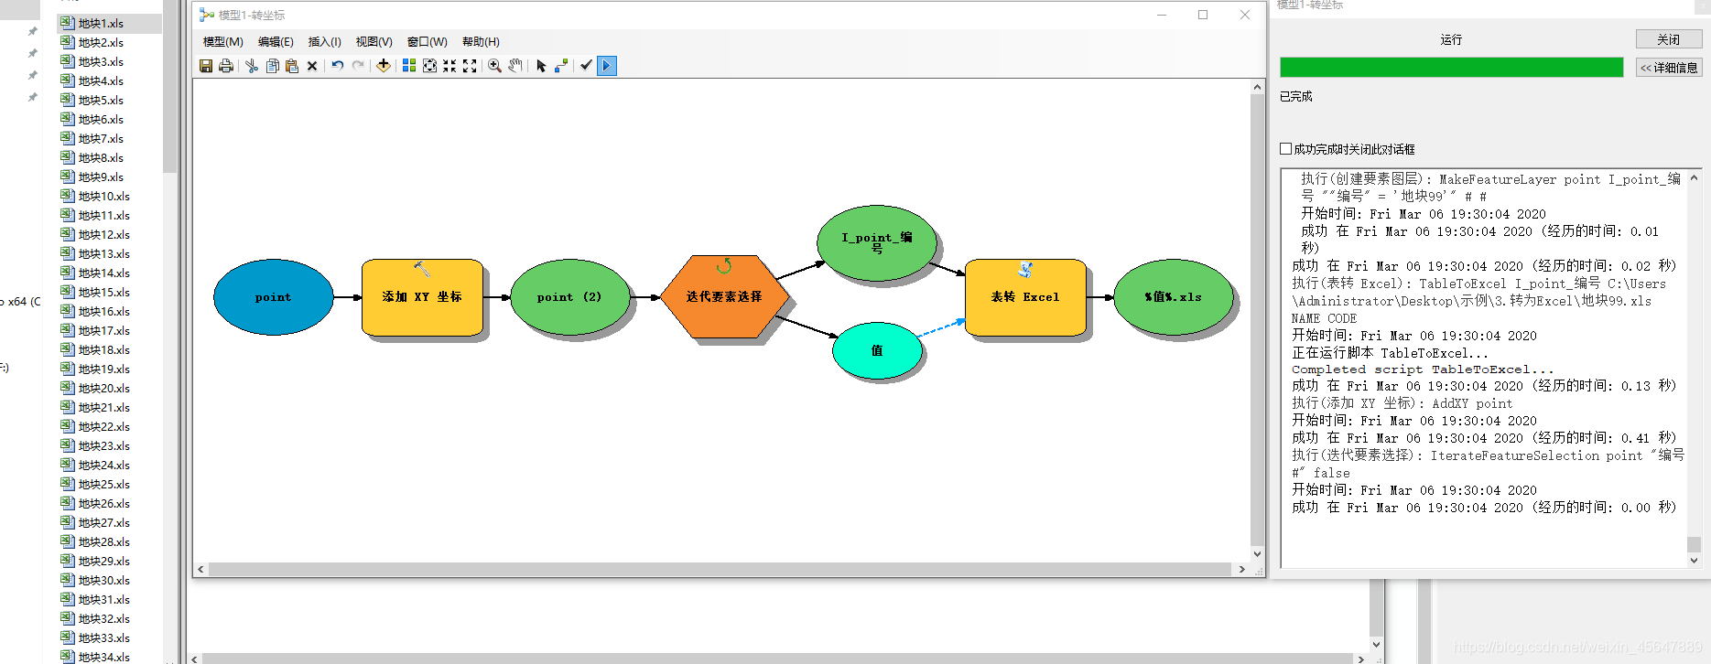
Task: Activate the select arrow tool
Action: click(x=541, y=66)
